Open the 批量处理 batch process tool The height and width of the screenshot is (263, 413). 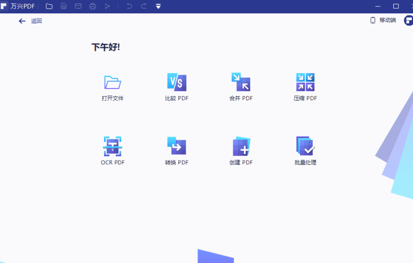(305, 146)
